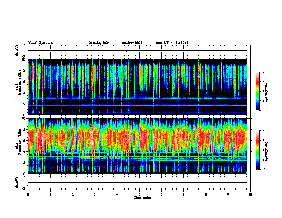Click the "-10" label on ch.2 color scale
This screenshot has height=218, width=282.
pyautogui.click(x=263, y=170)
